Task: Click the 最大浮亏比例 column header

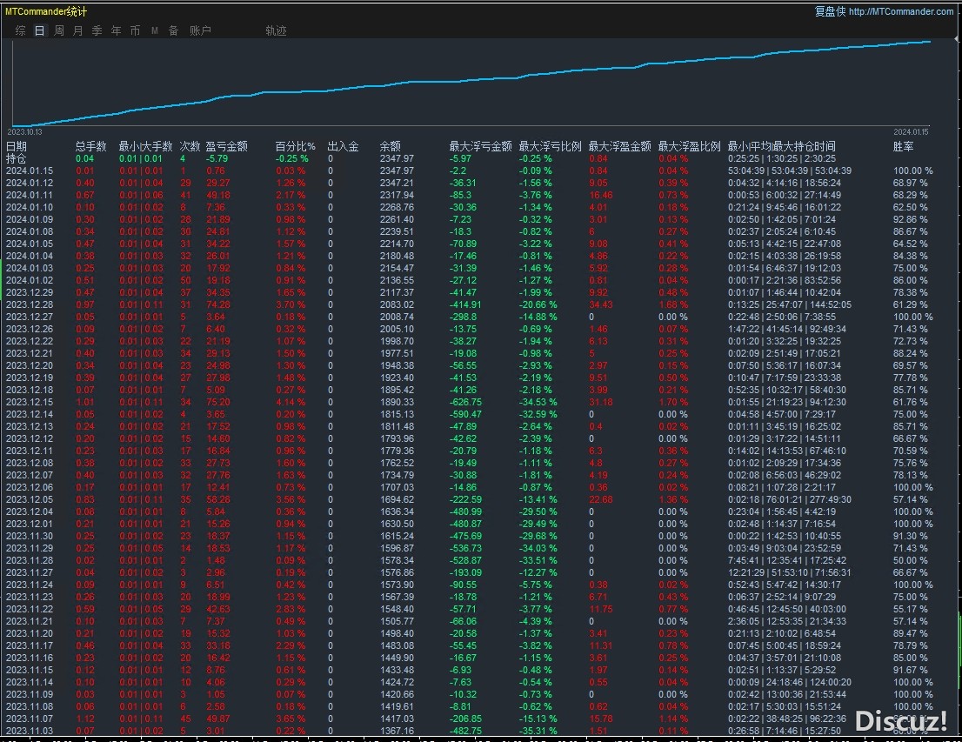Action: (551, 146)
